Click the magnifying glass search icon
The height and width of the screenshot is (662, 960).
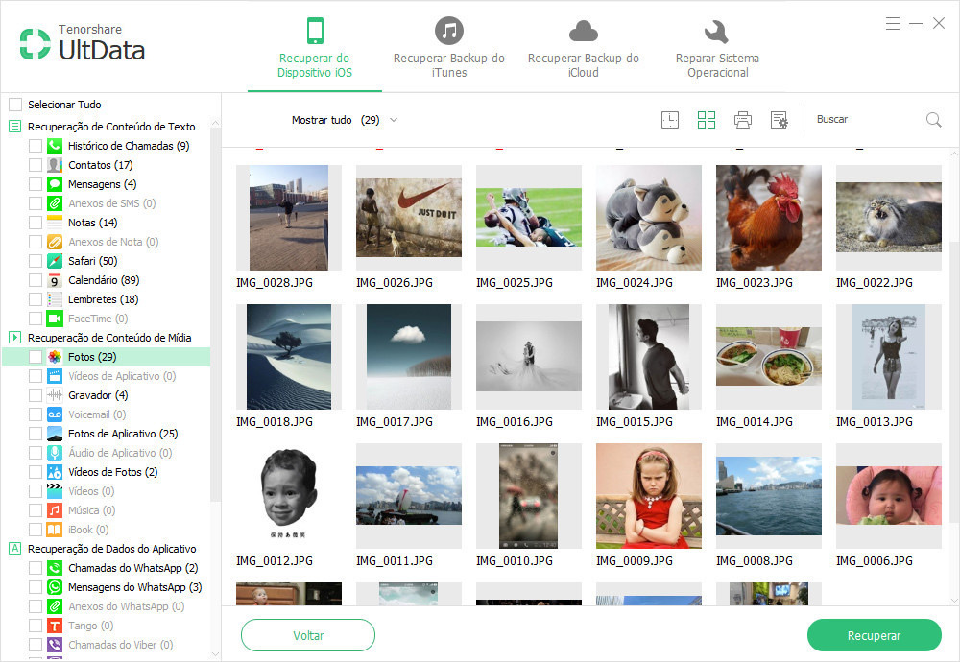(x=933, y=120)
